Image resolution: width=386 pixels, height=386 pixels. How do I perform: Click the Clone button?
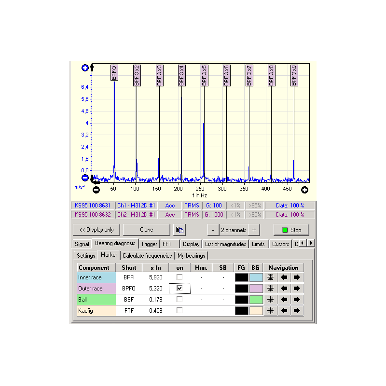pos(147,230)
